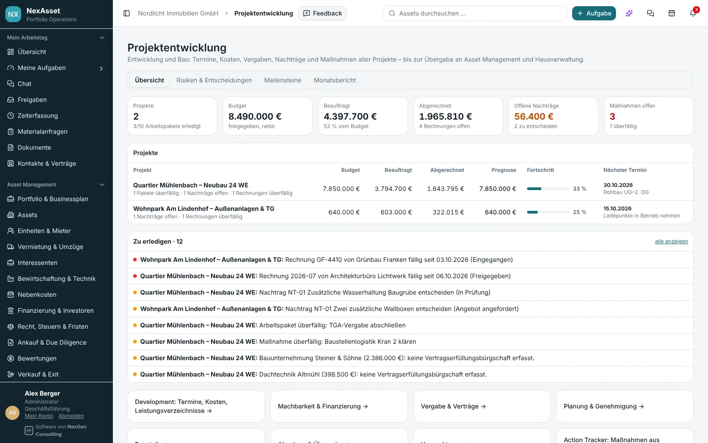Open the calendar icon in top bar
The height and width of the screenshot is (443, 708).
pos(672,13)
